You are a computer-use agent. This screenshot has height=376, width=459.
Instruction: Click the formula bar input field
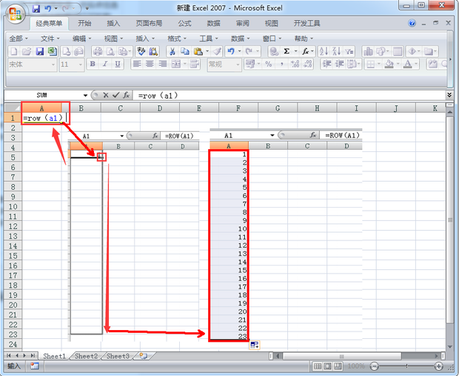tap(289, 96)
